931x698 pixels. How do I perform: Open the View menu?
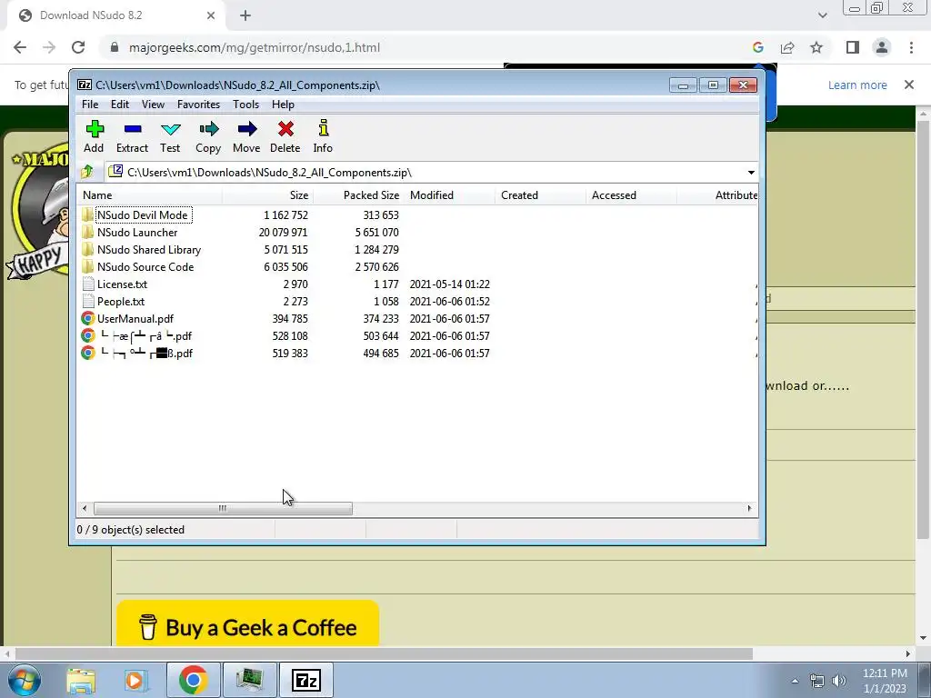153,105
